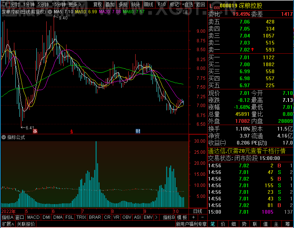The image size is (294, 228).
Task: Select the DMI indicator tab
Action: [46, 217]
